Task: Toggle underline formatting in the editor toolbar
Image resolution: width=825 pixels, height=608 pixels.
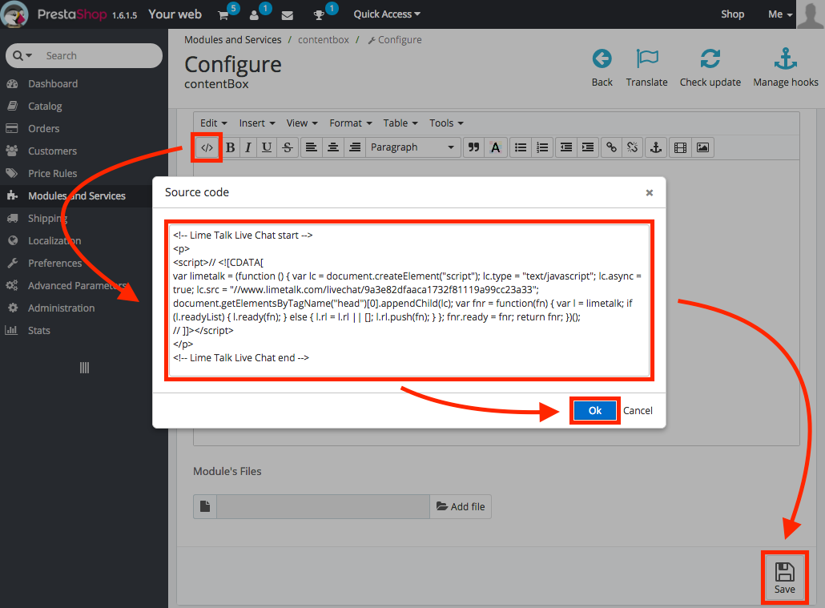Action: click(267, 147)
